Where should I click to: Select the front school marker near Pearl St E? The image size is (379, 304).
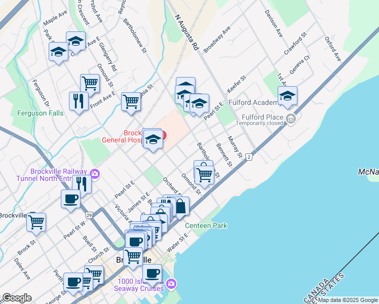[199, 104]
